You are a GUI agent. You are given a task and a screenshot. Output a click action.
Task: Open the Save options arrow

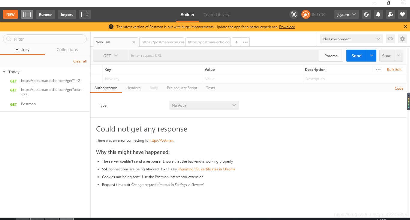coord(399,56)
